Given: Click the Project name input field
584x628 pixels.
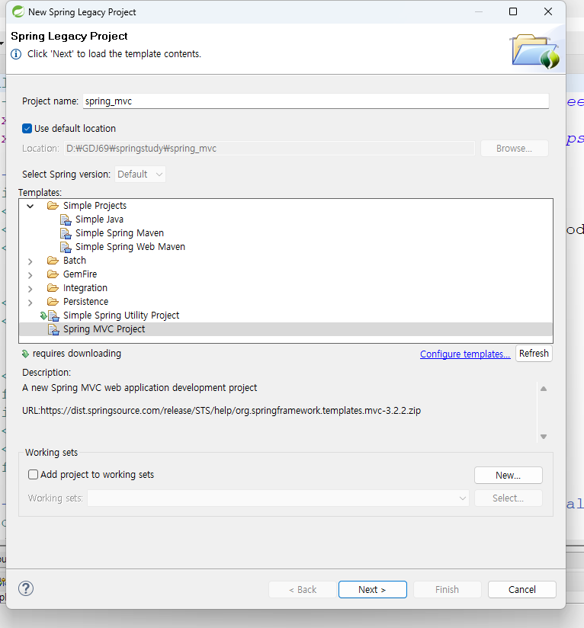Looking at the screenshot, I should 316,101.
